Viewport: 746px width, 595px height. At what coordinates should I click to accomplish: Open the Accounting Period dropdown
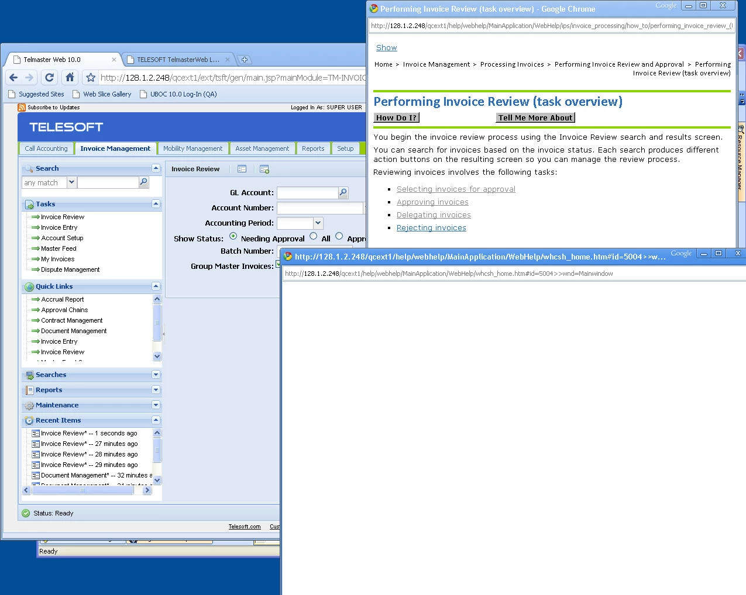pos(318,223)
